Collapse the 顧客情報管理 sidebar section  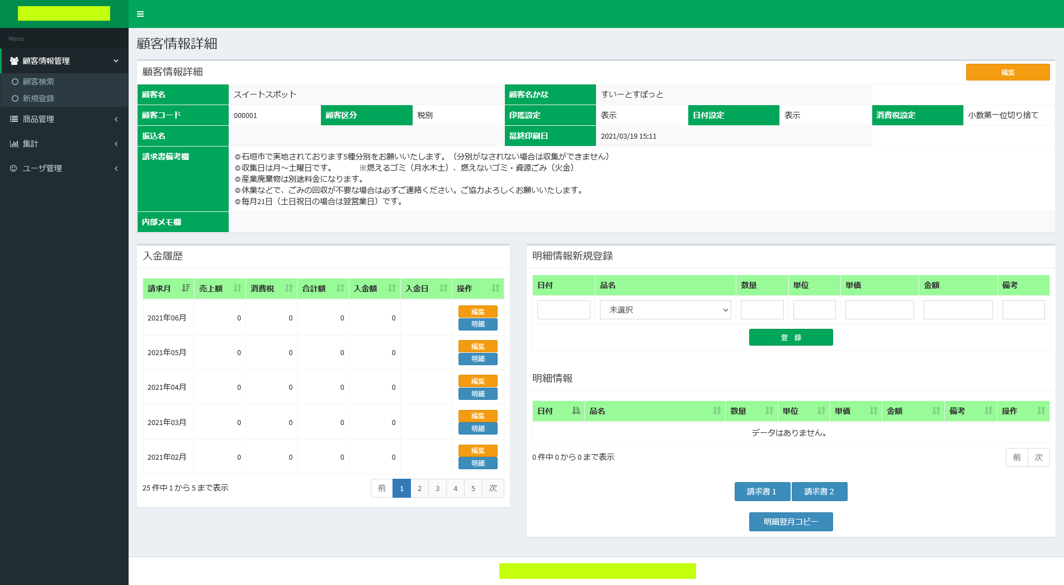tap(64, 61)
